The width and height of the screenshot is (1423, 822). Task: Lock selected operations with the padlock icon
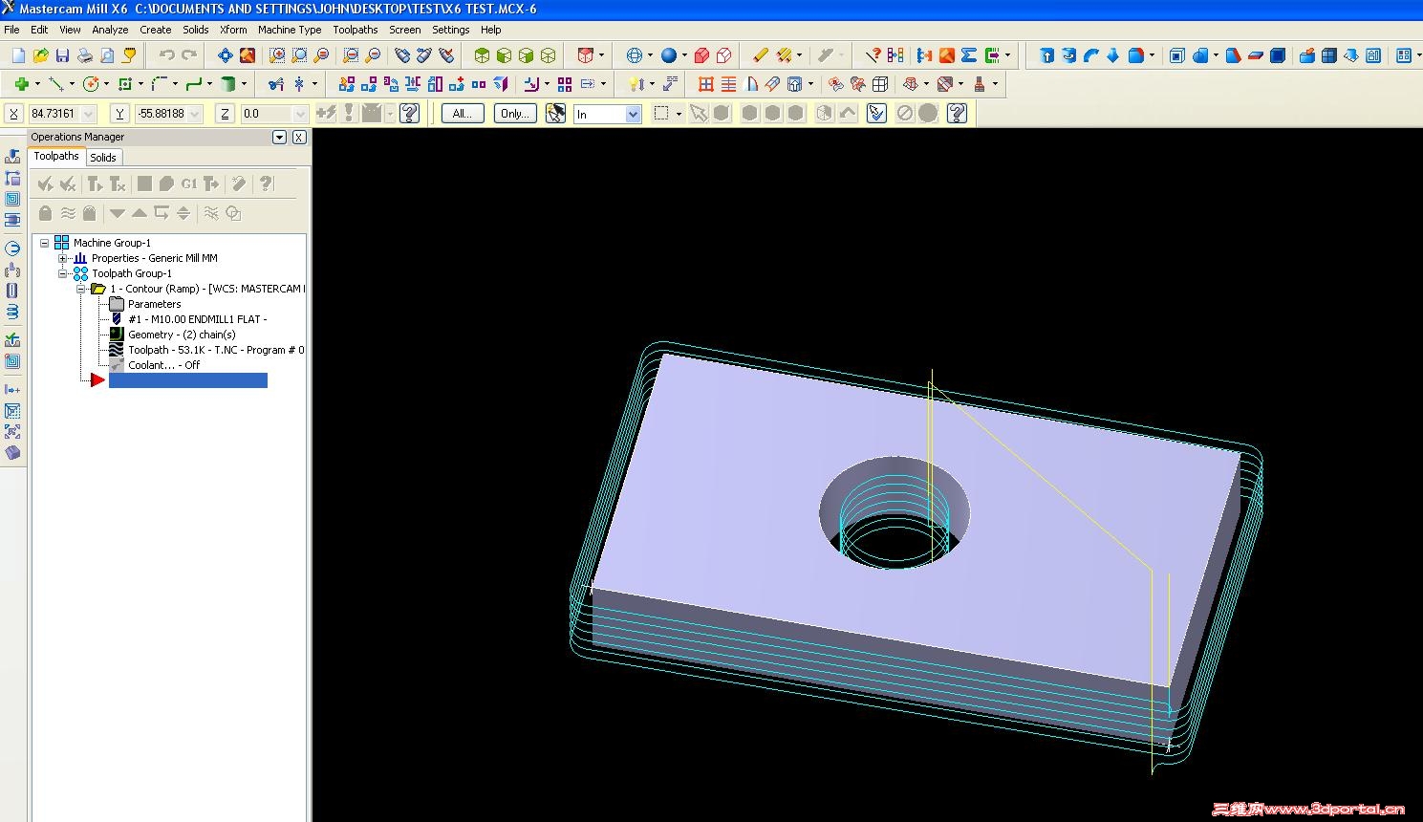45,213
